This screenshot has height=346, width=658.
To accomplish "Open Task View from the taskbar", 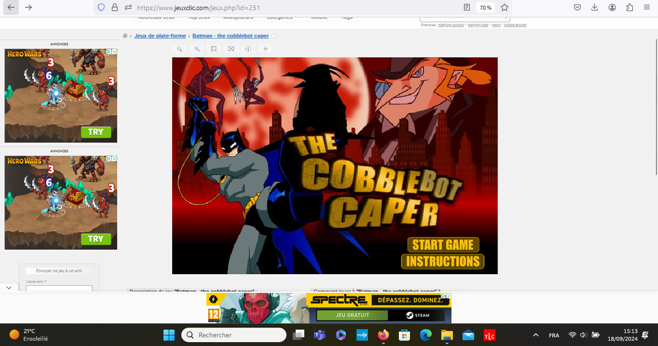I will [298, 335].
